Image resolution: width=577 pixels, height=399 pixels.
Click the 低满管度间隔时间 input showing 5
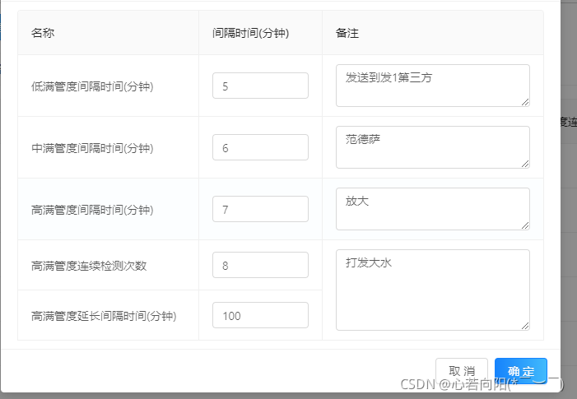click(260, 86)
